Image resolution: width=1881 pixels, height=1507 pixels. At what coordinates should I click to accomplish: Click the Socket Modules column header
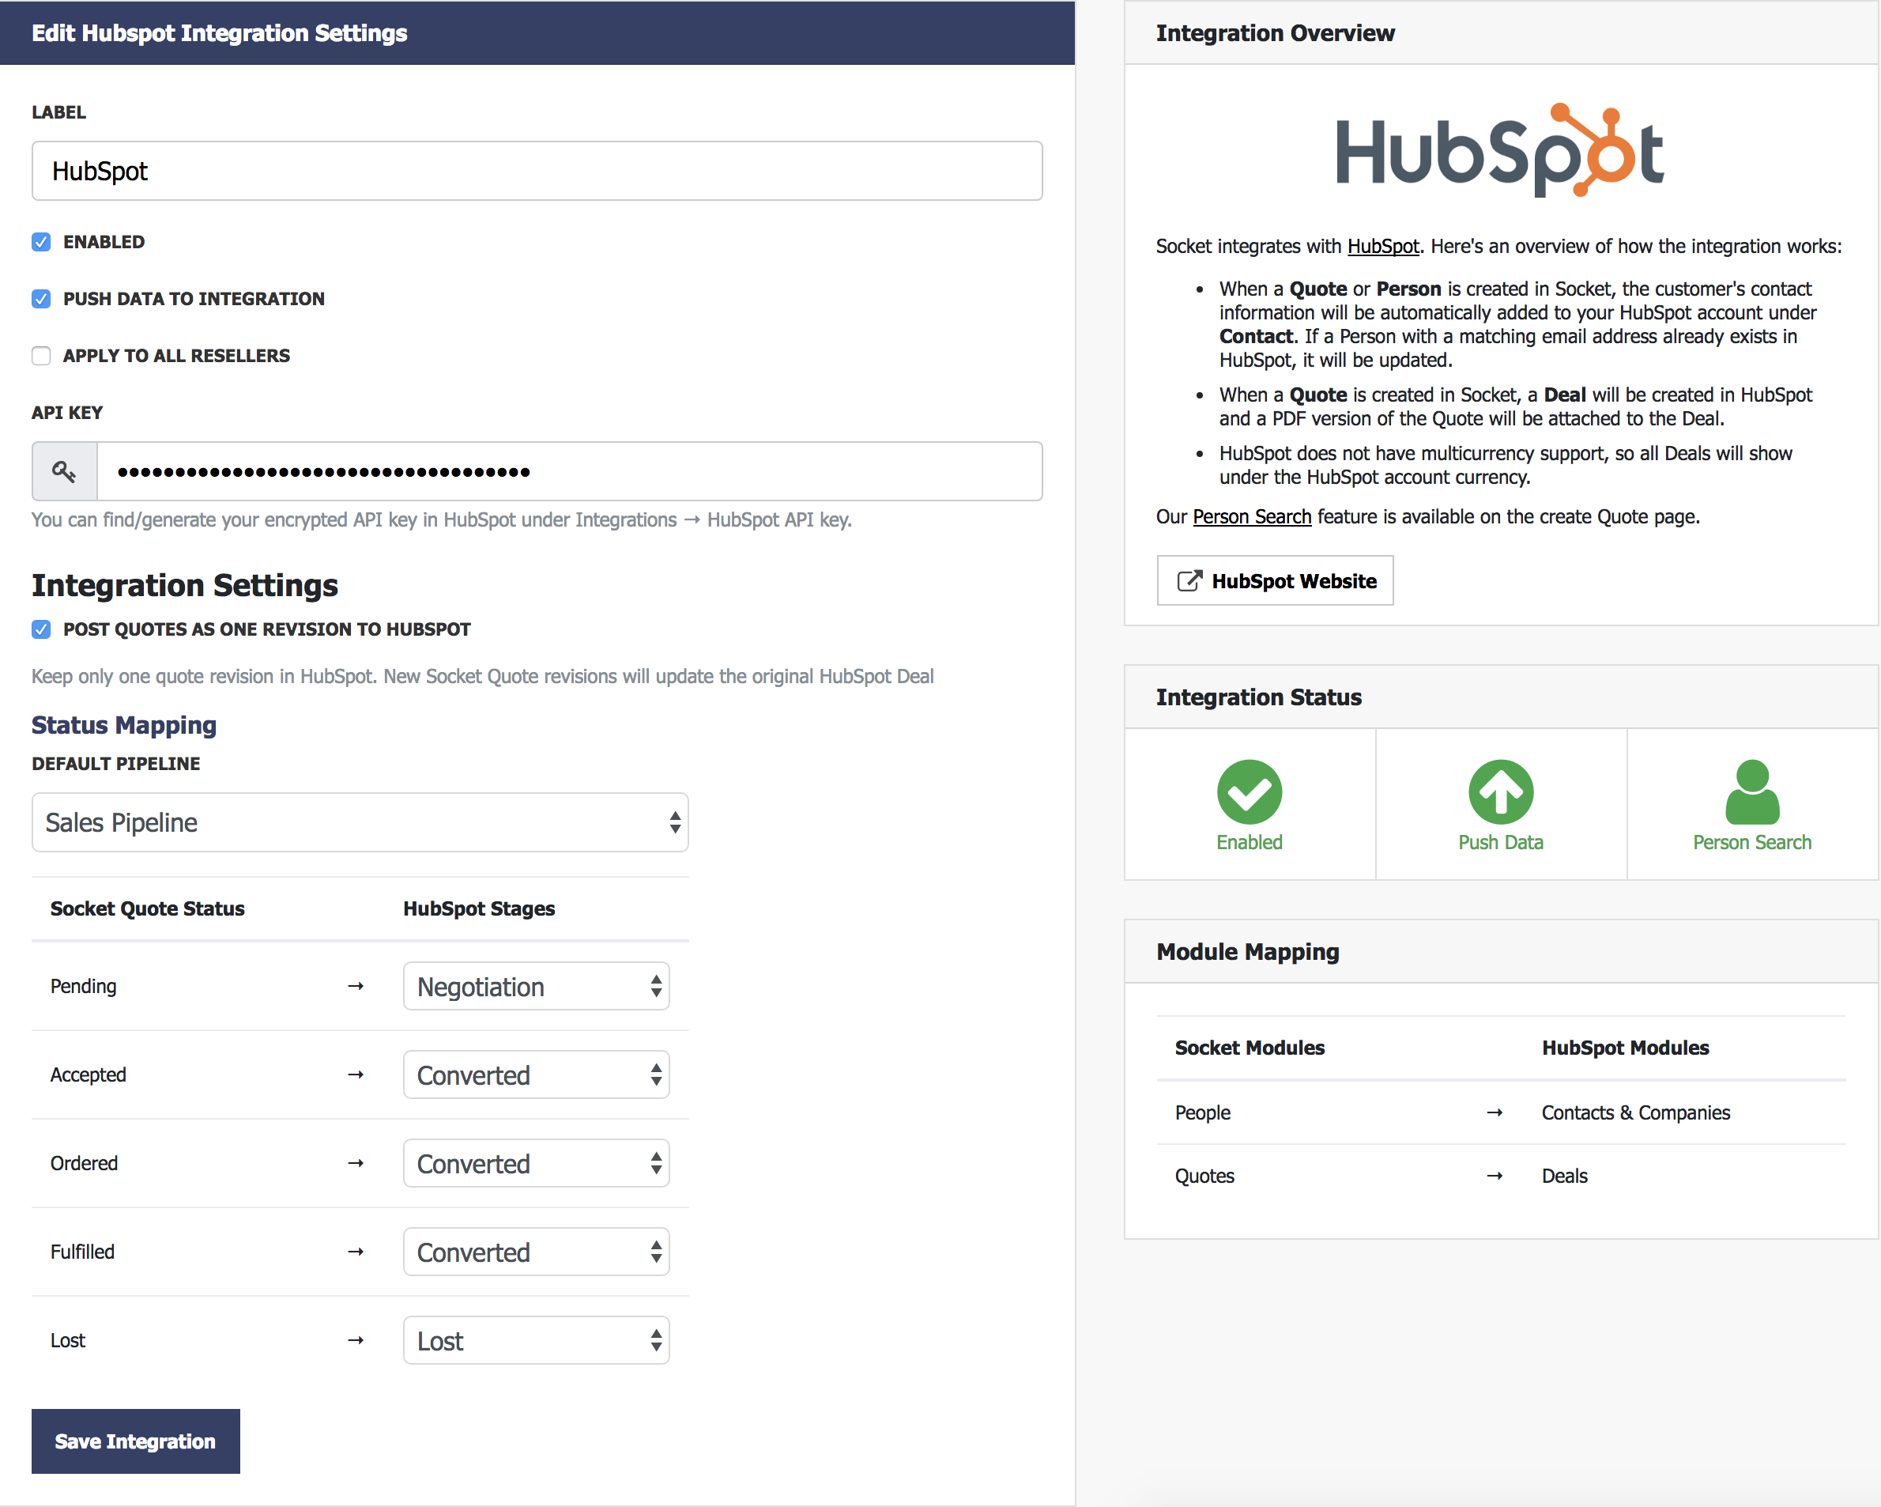click(1250, 1047)
